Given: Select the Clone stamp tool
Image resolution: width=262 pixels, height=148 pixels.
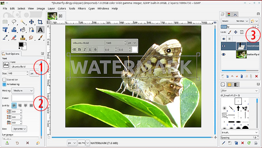Looking at the screenshot, I should pos(22,37).
